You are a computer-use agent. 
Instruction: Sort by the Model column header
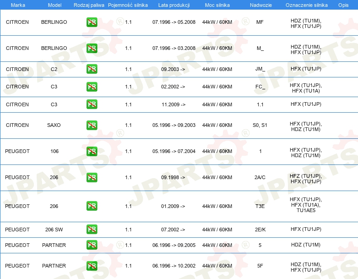tap(54, 5)
